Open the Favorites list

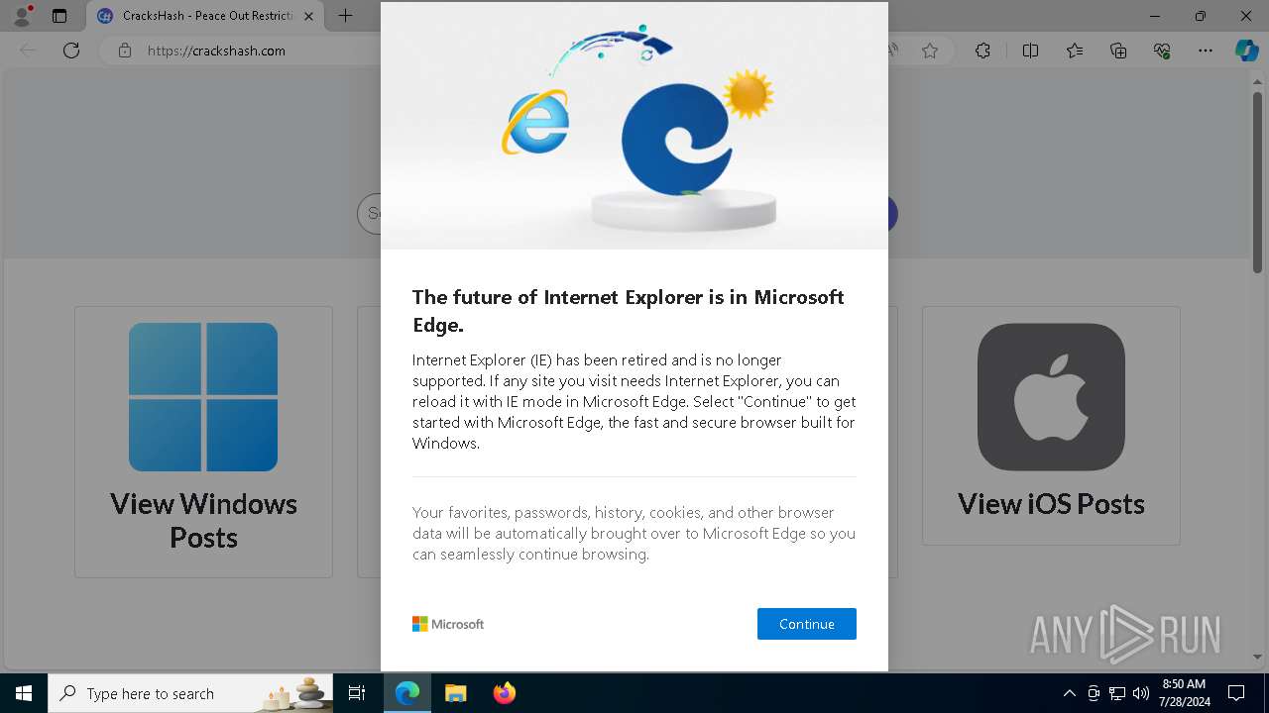1075,51
